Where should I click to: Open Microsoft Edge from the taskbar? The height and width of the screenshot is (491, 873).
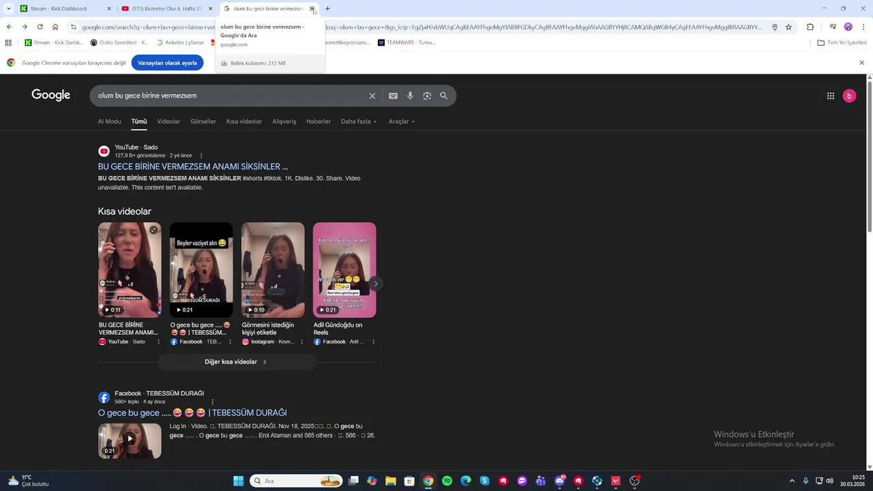465,481
